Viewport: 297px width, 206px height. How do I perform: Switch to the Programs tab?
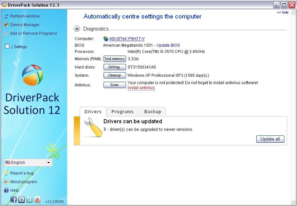(x=122, y=112)
